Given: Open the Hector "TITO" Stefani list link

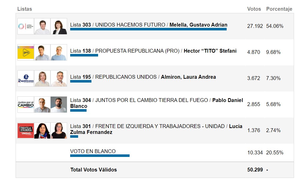Looking at the screenshot, I should [x=153, y=51].
